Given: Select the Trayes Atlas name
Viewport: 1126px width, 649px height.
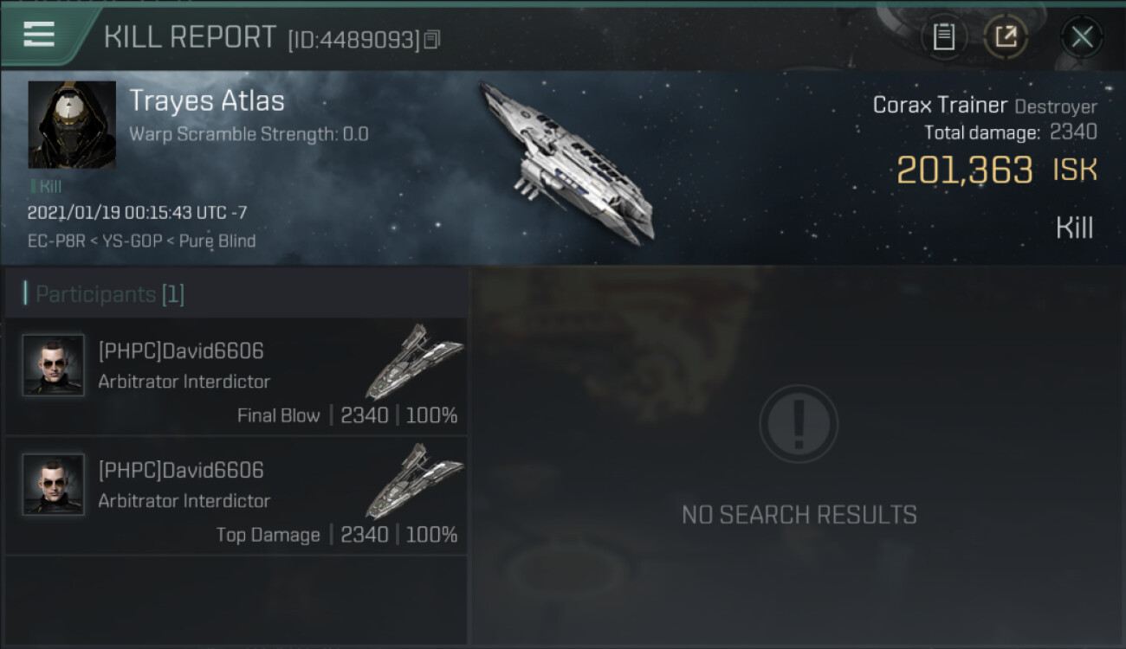Looking at the screenshot, I should 207,101.
